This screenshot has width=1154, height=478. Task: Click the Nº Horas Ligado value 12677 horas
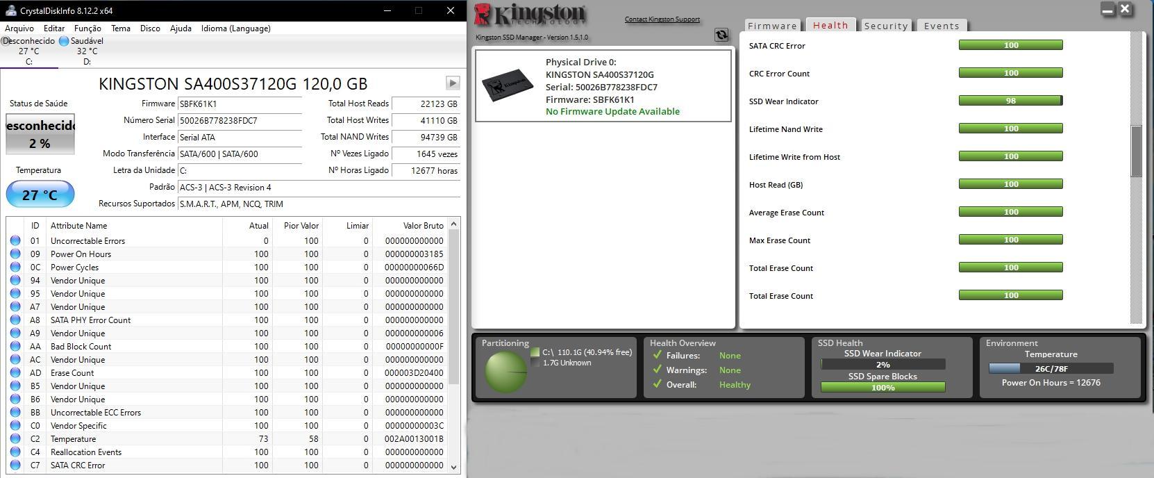point(426,170)
